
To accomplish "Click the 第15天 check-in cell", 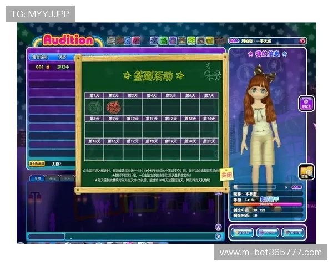I will (94, 153).
